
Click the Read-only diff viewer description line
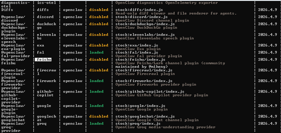(176, 13)
